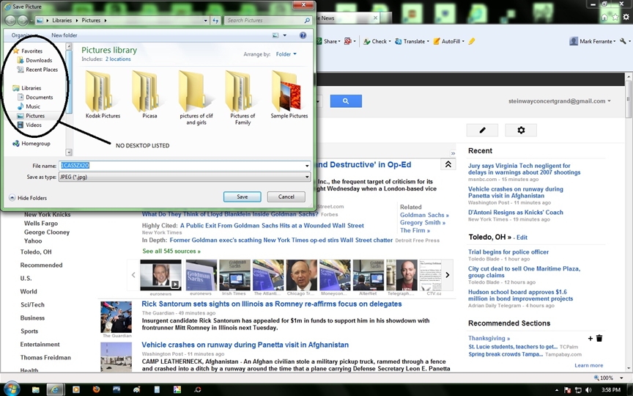Click the volume icon in system tray
Image resolution: width=633 pixels, height=396 pixels.
588,390
